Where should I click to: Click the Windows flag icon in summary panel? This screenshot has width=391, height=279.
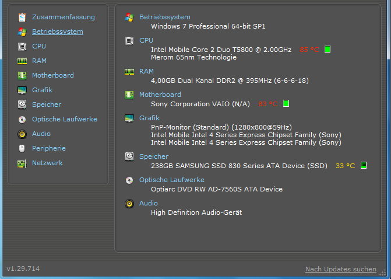pyautogui.click(x=129, y=18)
